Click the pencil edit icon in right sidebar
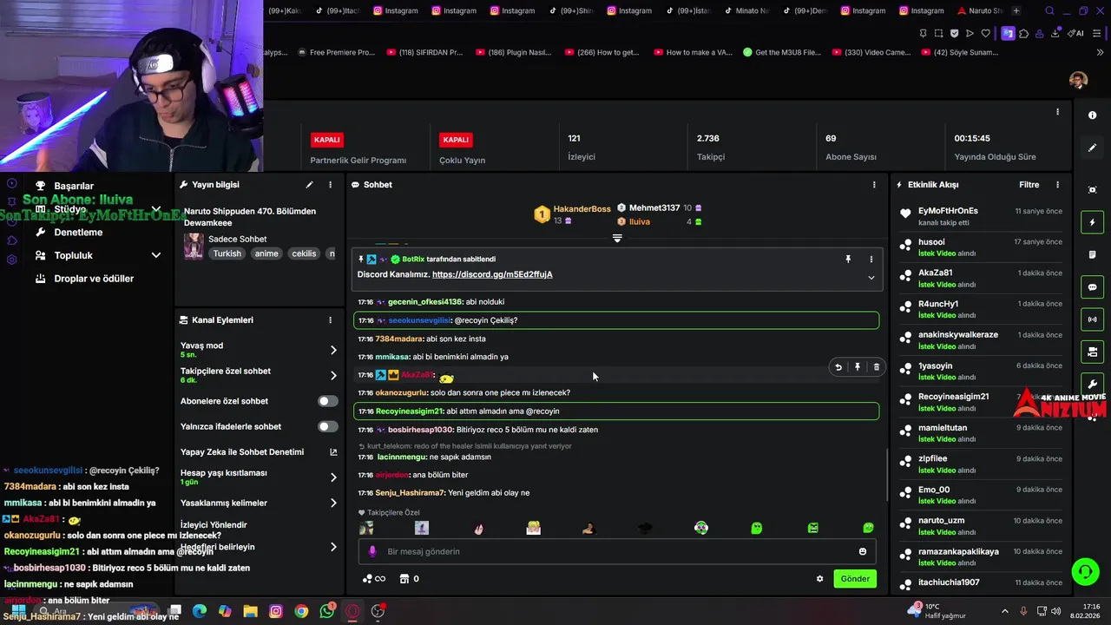 coord(1092,148)
